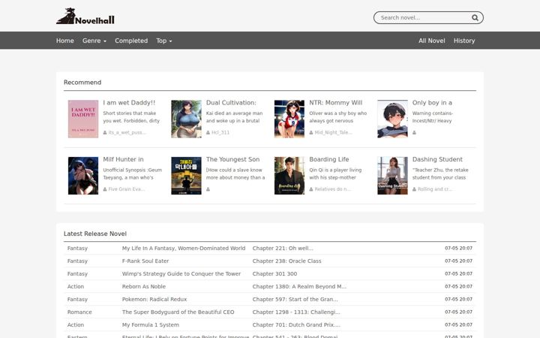The width and height of the screenshot is (540, 338).
Task: Open 'Wimp's Strategy Guide to Conquer the Tower'
Action: 181,274
